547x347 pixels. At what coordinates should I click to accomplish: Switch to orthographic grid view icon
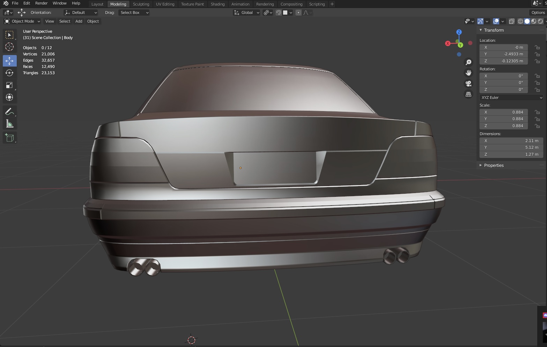[x=468, y=94]
